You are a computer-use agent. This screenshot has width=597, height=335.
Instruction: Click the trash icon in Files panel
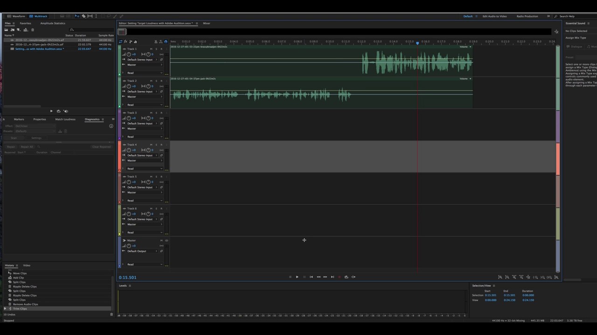pos(33,30)
